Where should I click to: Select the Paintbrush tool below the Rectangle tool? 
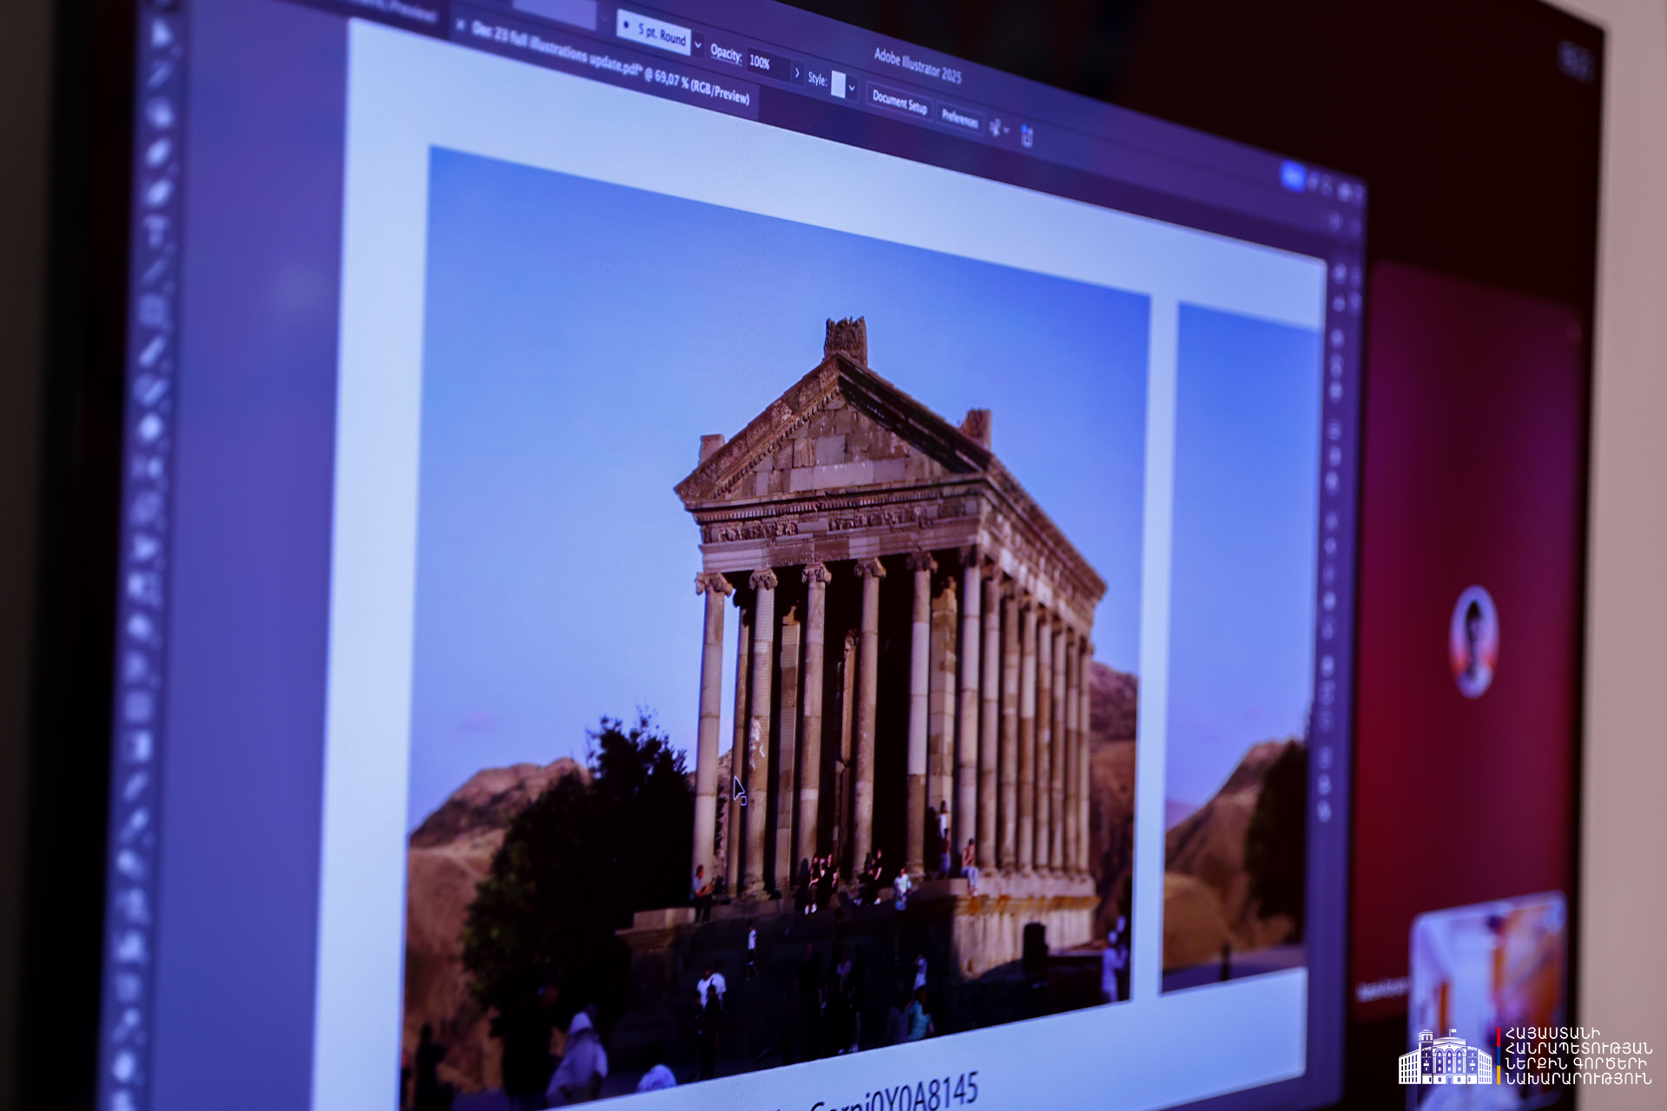click(153, 349)
